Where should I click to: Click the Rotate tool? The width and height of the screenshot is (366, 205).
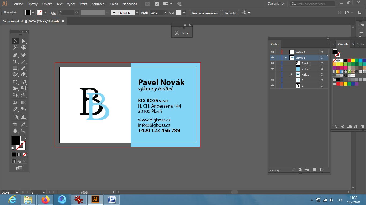pyautogui.click(x=15, y=82)
